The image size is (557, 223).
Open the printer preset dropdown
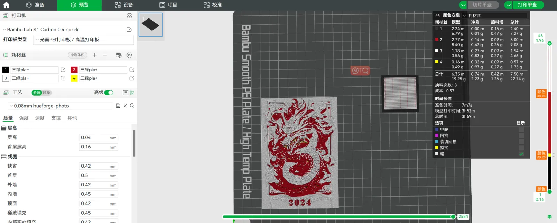(63, 30)
